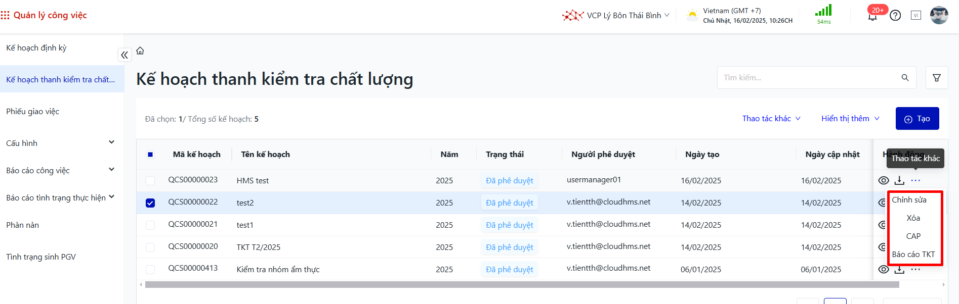View details of plan QCS00000023
The height and width of the screenshot is (304, 959).
point(884,180)
